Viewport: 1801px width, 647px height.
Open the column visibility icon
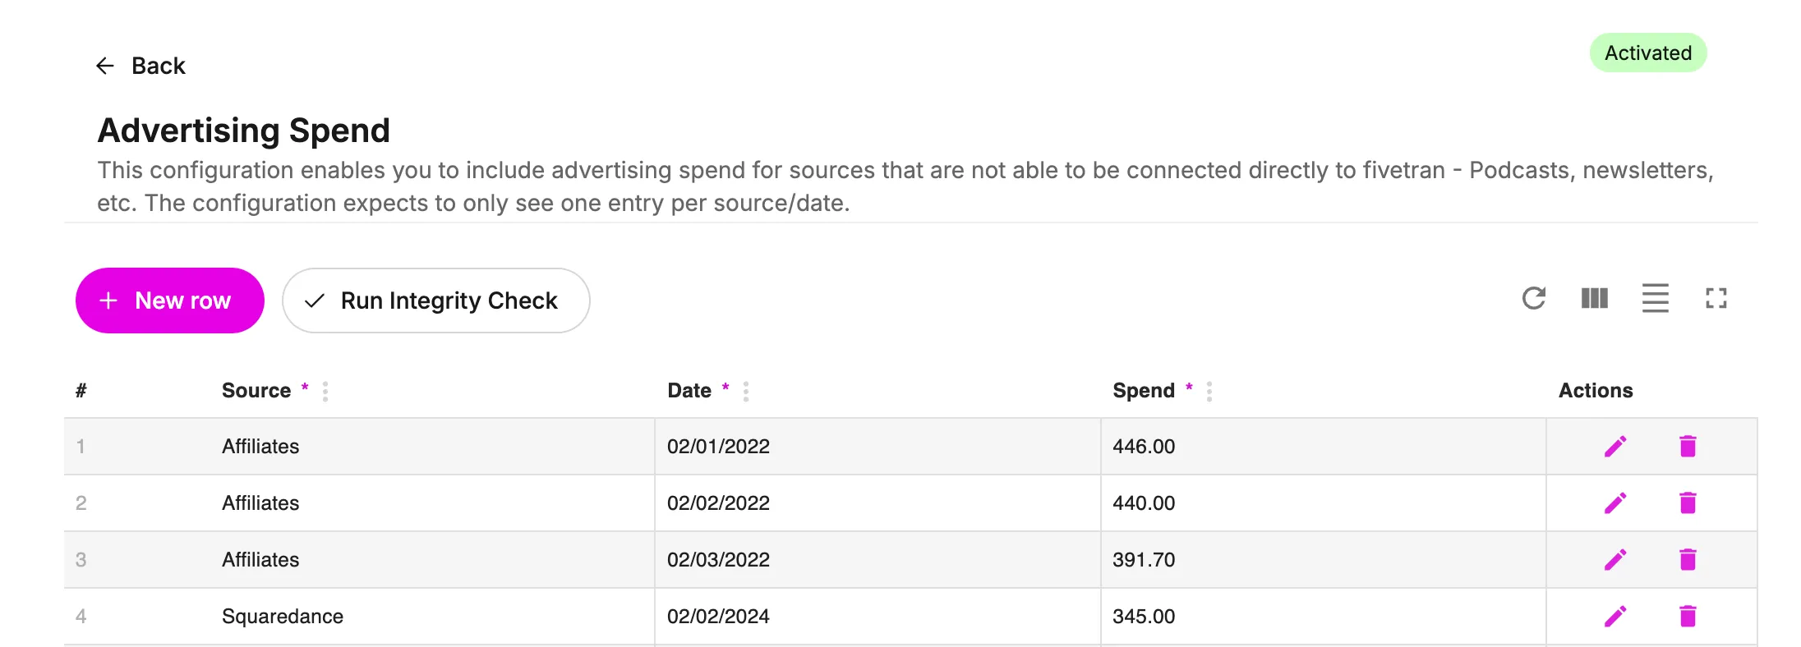(x=1594, y=298)
